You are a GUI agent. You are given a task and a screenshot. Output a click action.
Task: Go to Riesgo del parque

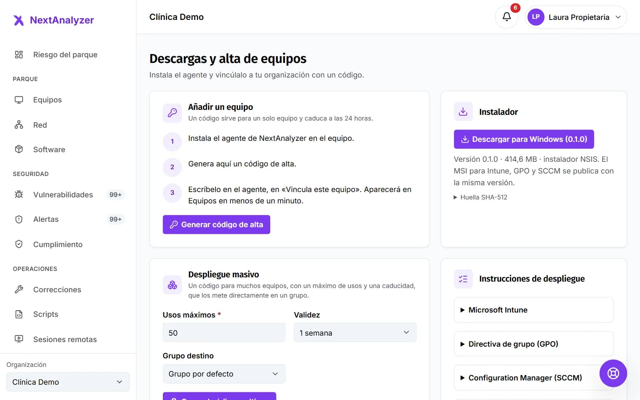tap(65, 54)
